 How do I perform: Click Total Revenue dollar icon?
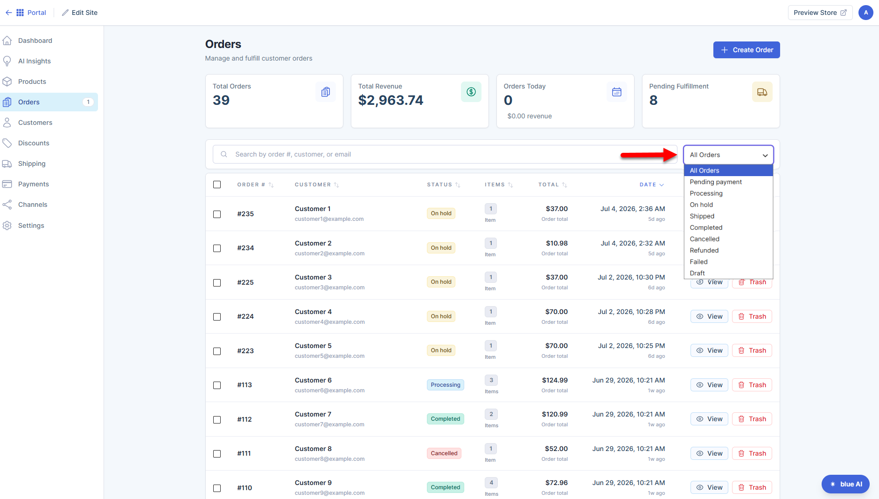471,92
